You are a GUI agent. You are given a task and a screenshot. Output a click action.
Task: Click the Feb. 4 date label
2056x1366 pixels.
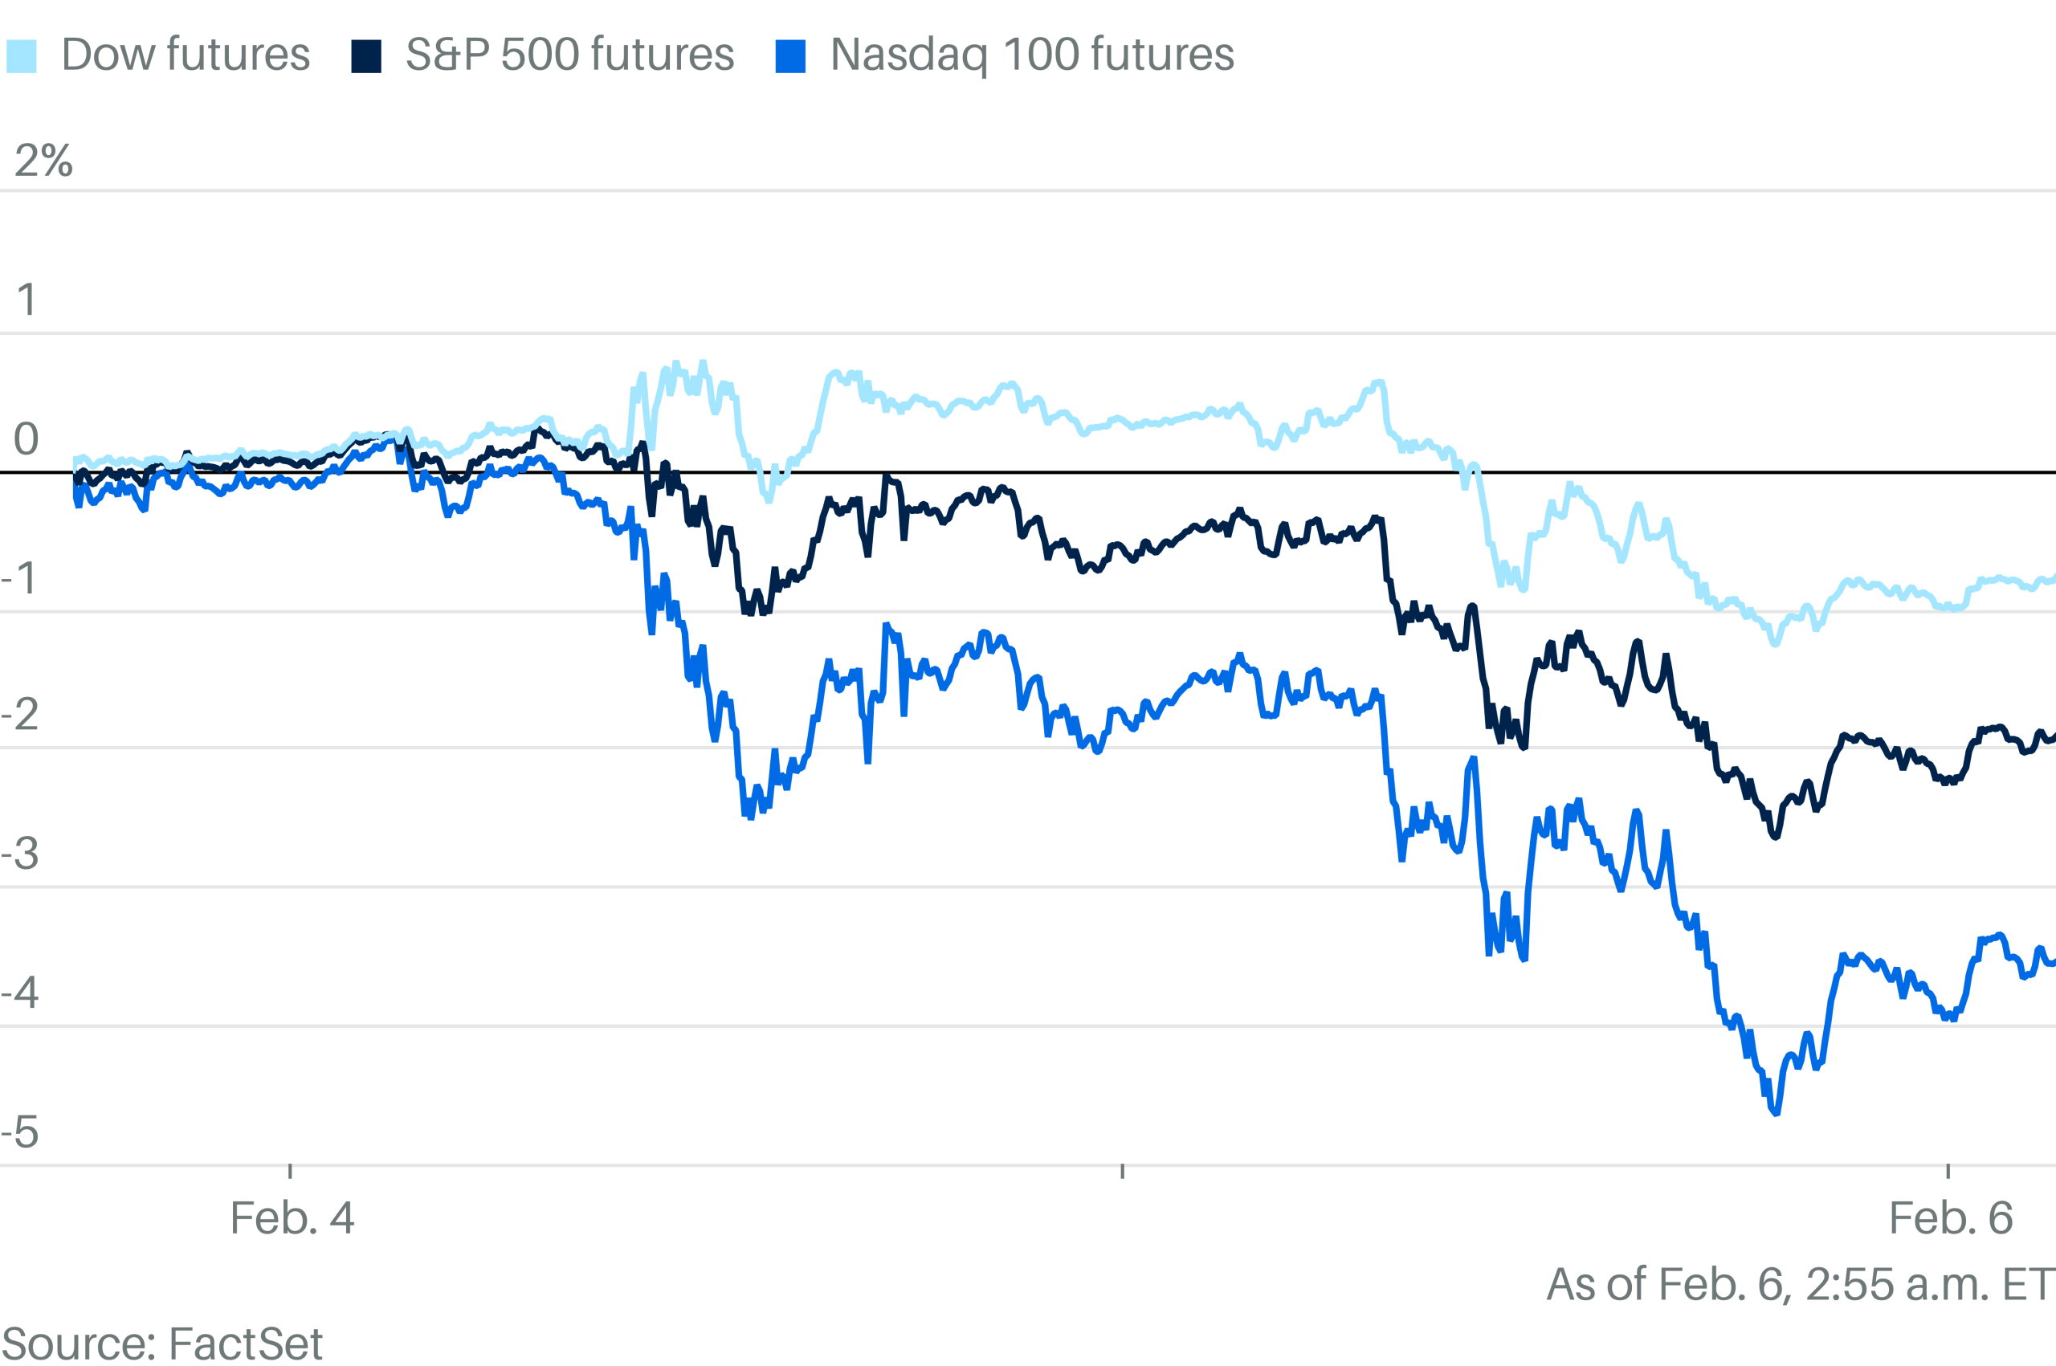(292, 1218)
